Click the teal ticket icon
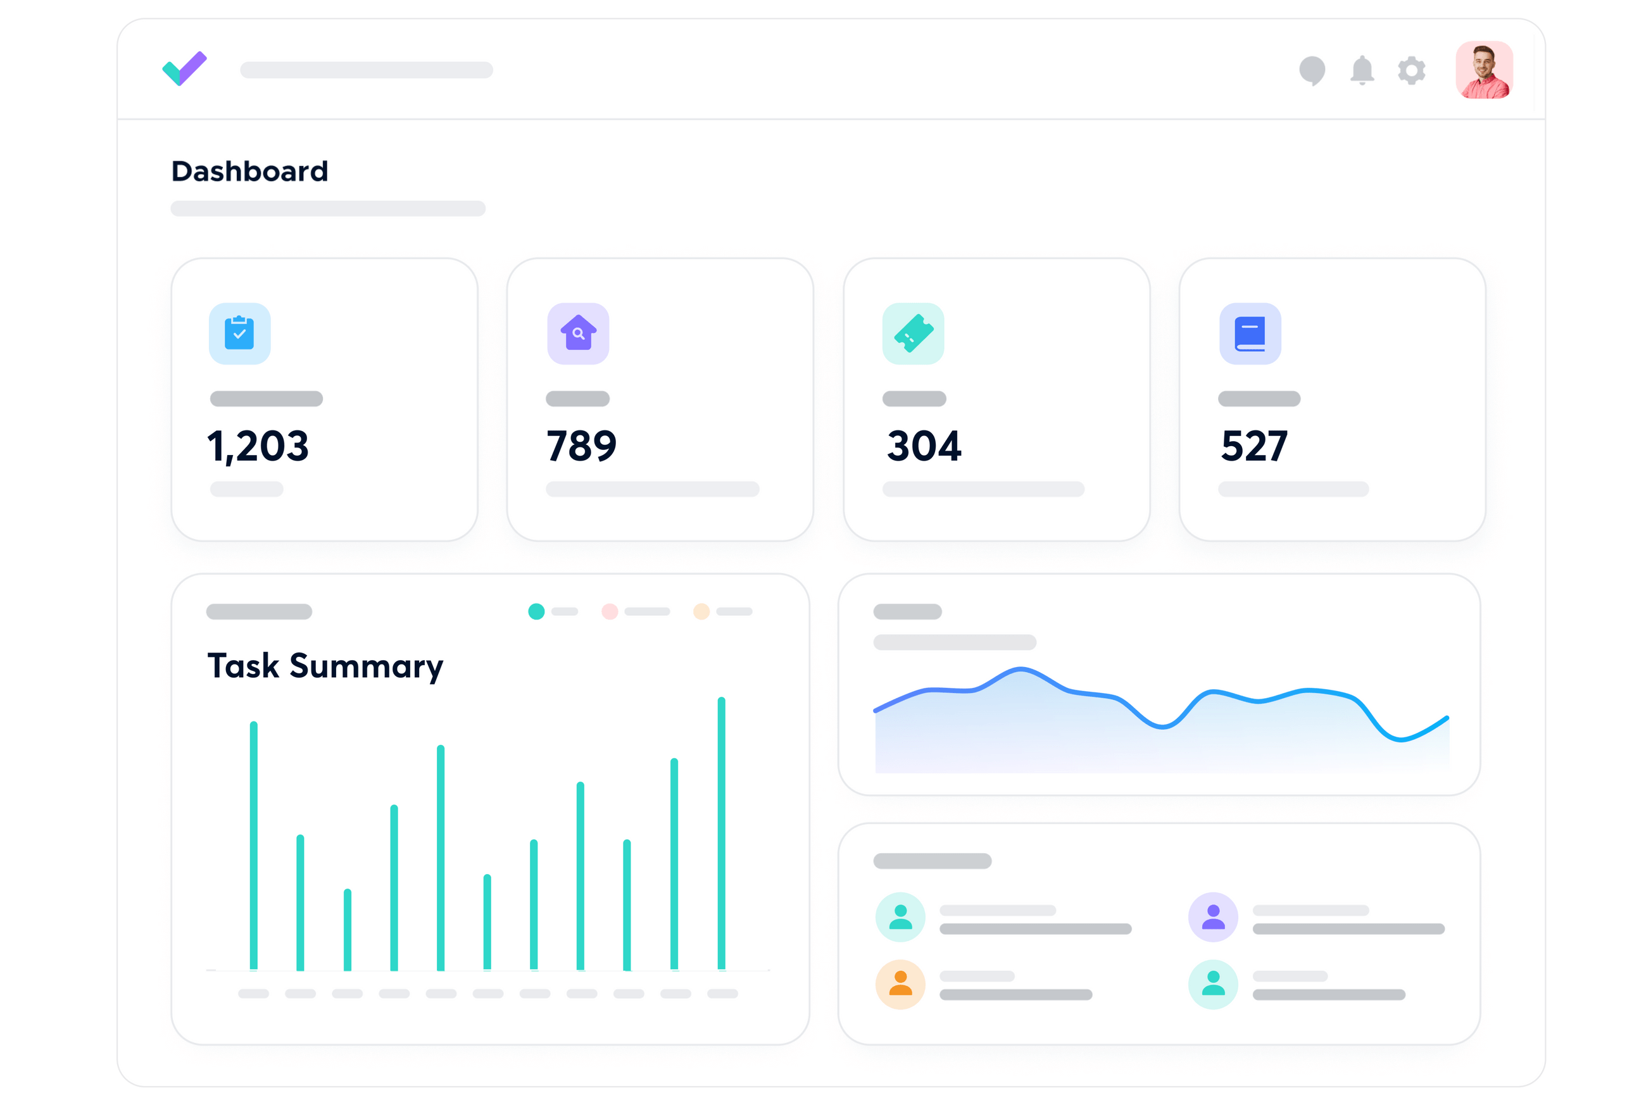The width and height of the screenshot is (1646, 1105). click(x=913, y=334)
